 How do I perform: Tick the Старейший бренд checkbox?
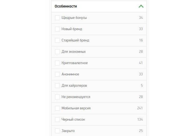click(x=57, y=40)
